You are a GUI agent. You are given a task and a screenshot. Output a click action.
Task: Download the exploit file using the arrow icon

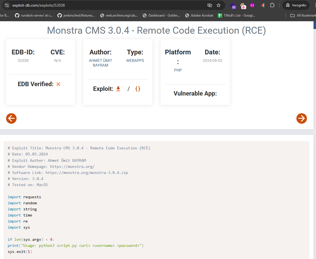(x=118, y=89)
